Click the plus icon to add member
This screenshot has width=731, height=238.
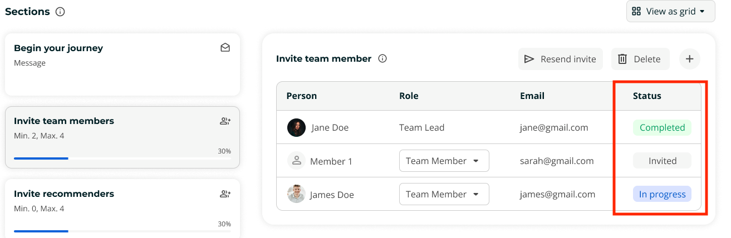pyautogui.click(x=689, y=59)
